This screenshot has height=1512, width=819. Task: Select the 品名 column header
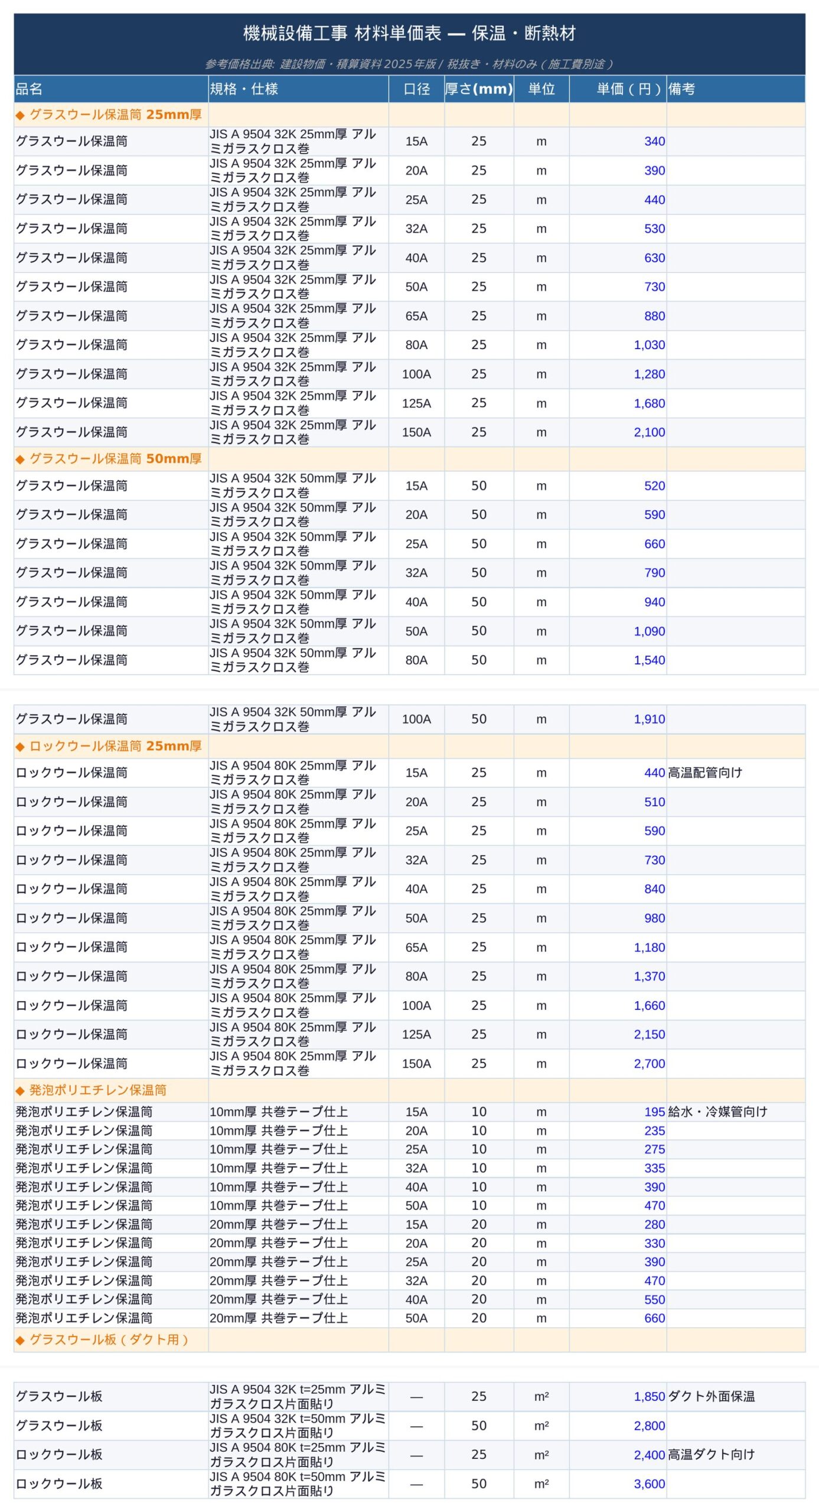(29, 89)
